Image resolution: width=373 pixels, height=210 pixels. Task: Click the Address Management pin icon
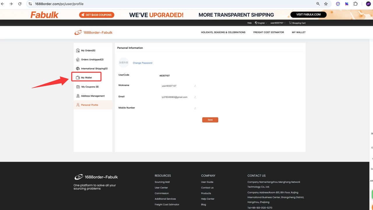point(78,96)
